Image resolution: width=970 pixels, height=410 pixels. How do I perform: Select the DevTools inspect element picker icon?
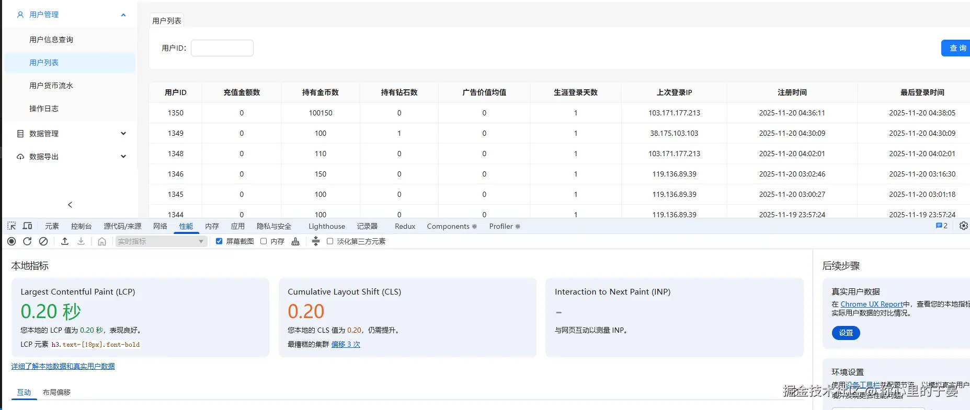point(12,226)
